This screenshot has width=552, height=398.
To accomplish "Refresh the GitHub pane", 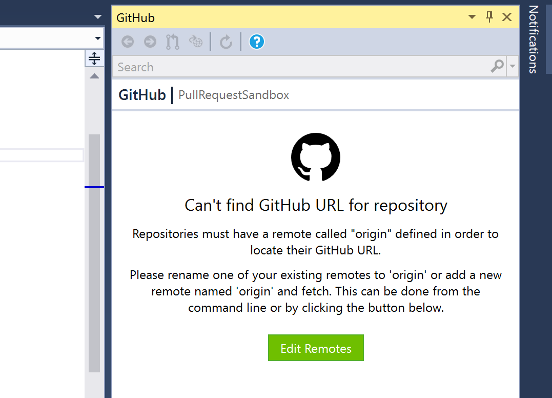I will click(226, 42).
